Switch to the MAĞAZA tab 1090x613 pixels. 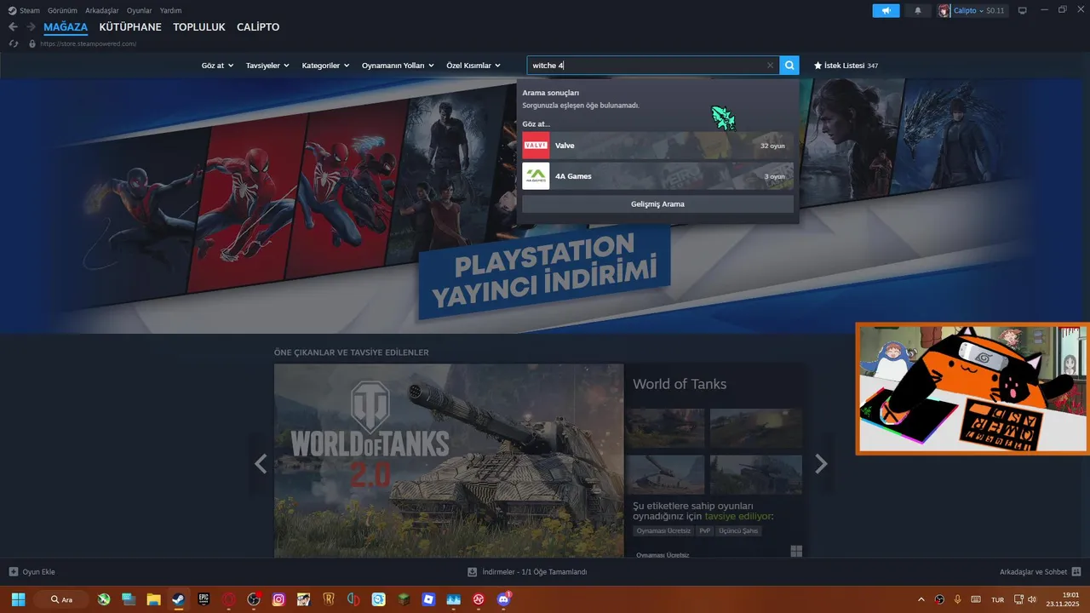click(x=66, y=27)
